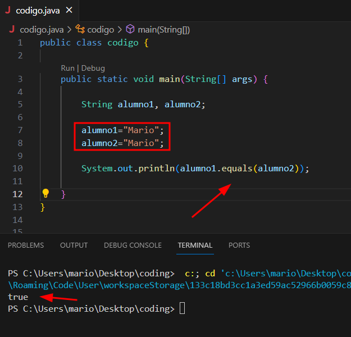This screenshot has height=337, width=351.
Task: Click codigo.java in the breadcrumb
Action: coord(42,30)
